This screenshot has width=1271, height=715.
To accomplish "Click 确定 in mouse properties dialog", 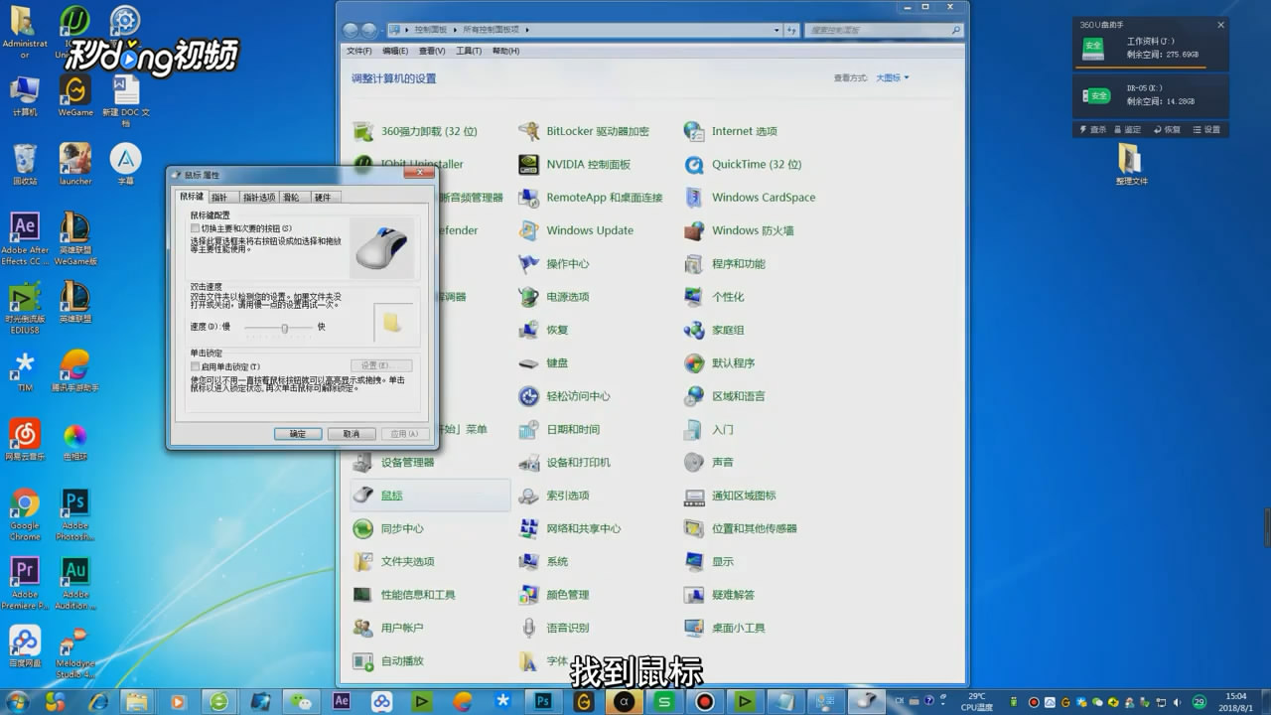I will [298, 434].
